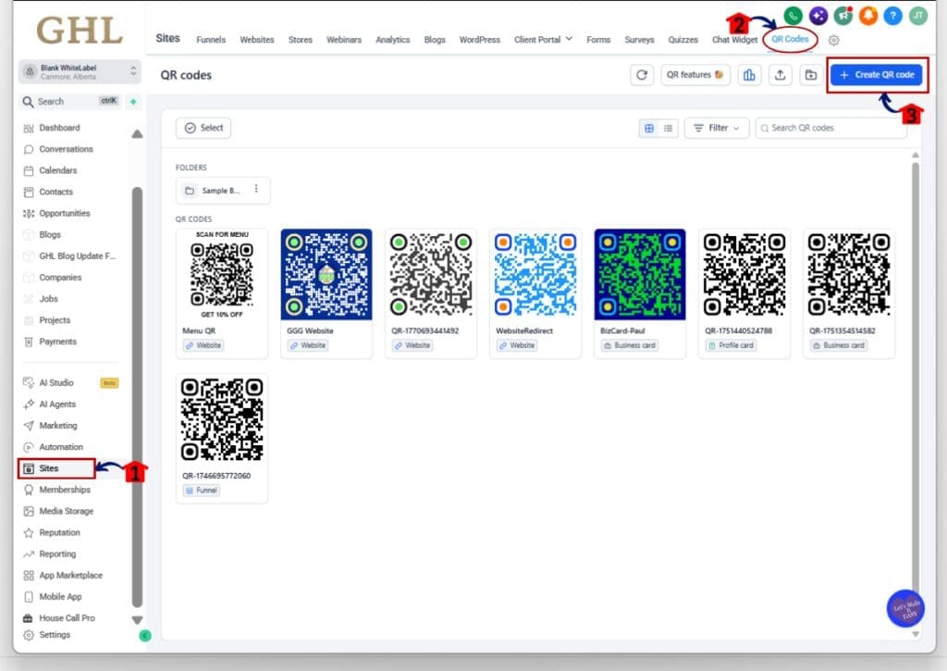The image size is (947, 671).
Task: Expand the Blank WhiteLabel account switcher
Action: point(80,71)
